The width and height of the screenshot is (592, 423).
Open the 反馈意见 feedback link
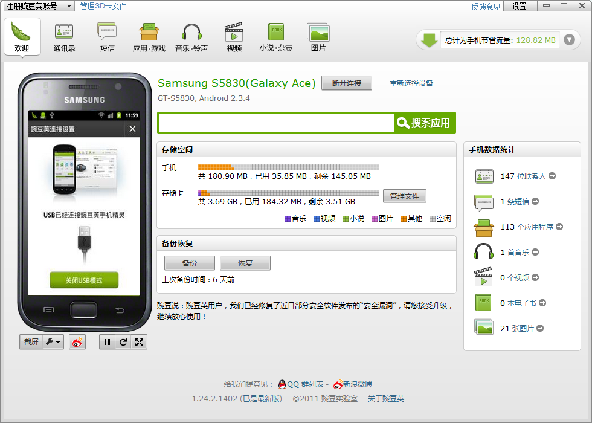pyautogui.click(x=486, y=7)
